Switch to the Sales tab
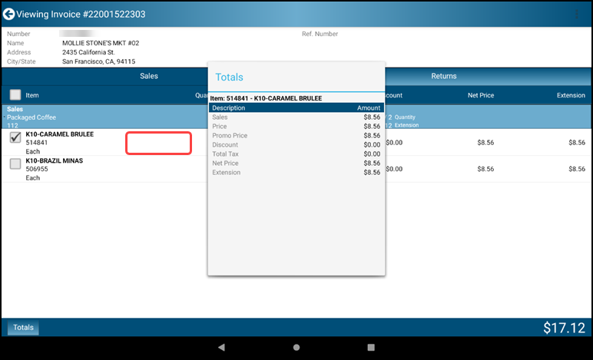This screenshot has height=360, width=593. point(148,76)
